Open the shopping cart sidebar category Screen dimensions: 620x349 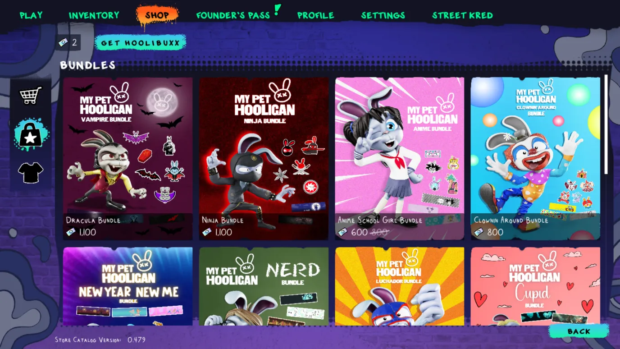point(30,96)
